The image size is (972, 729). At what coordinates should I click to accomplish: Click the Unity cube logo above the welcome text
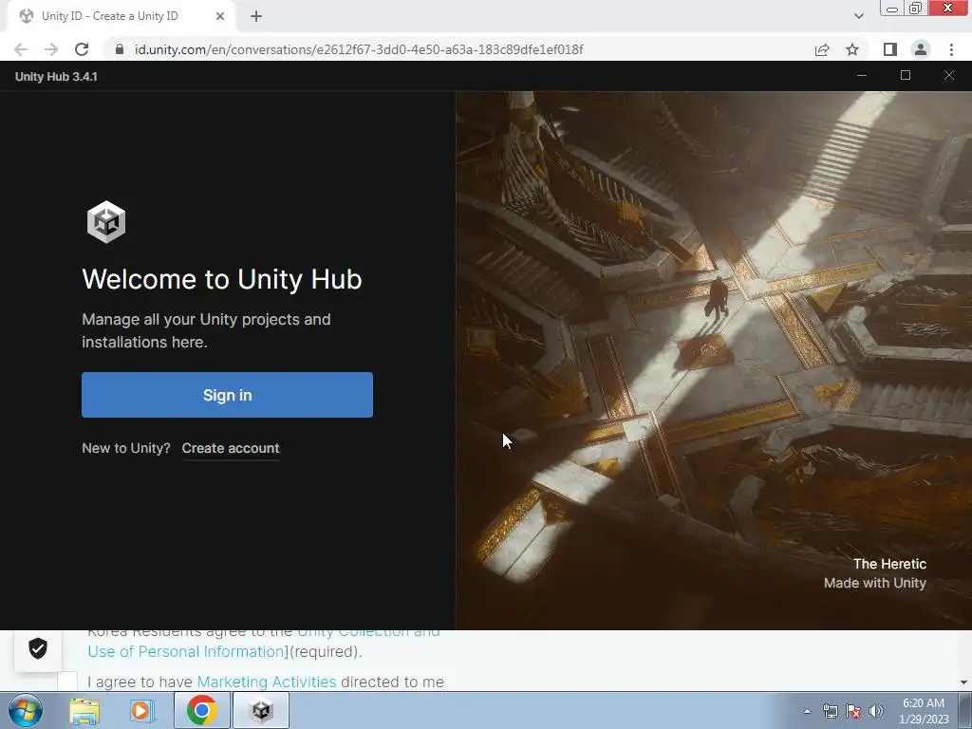(106, 222)
